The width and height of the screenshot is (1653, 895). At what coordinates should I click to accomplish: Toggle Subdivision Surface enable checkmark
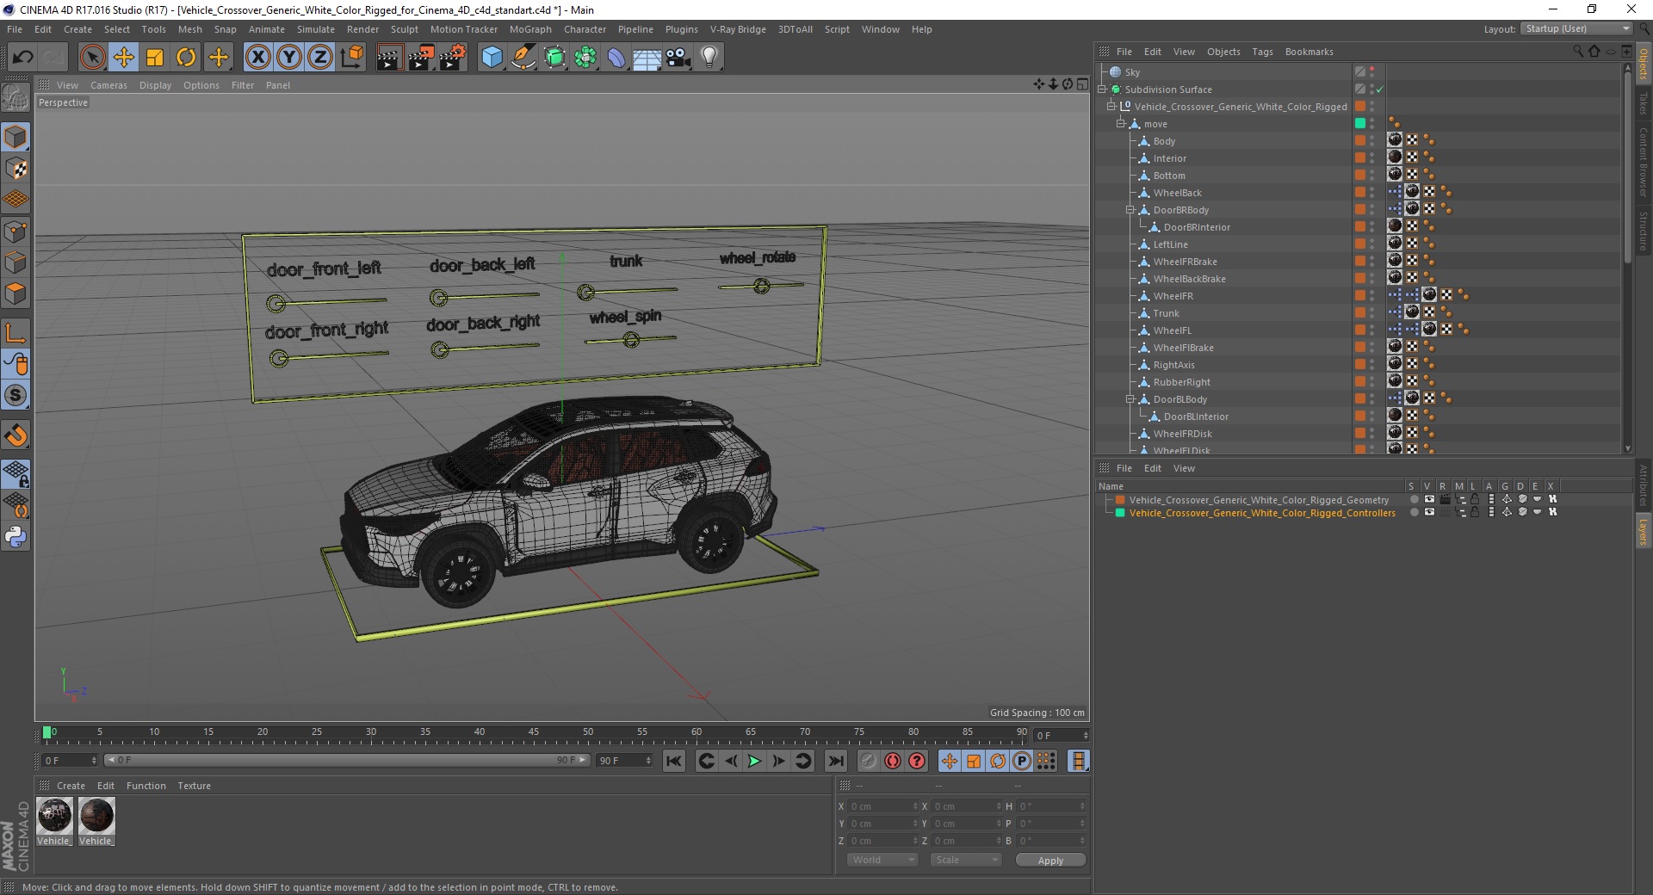pos(1379,89)
